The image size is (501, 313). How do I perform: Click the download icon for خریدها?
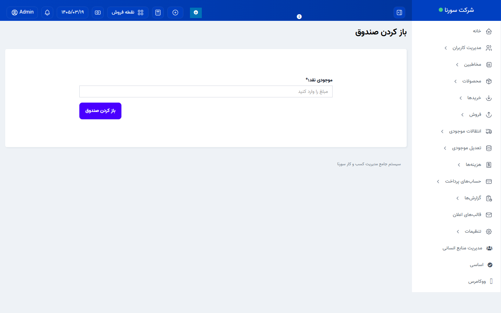coord(489,98)
